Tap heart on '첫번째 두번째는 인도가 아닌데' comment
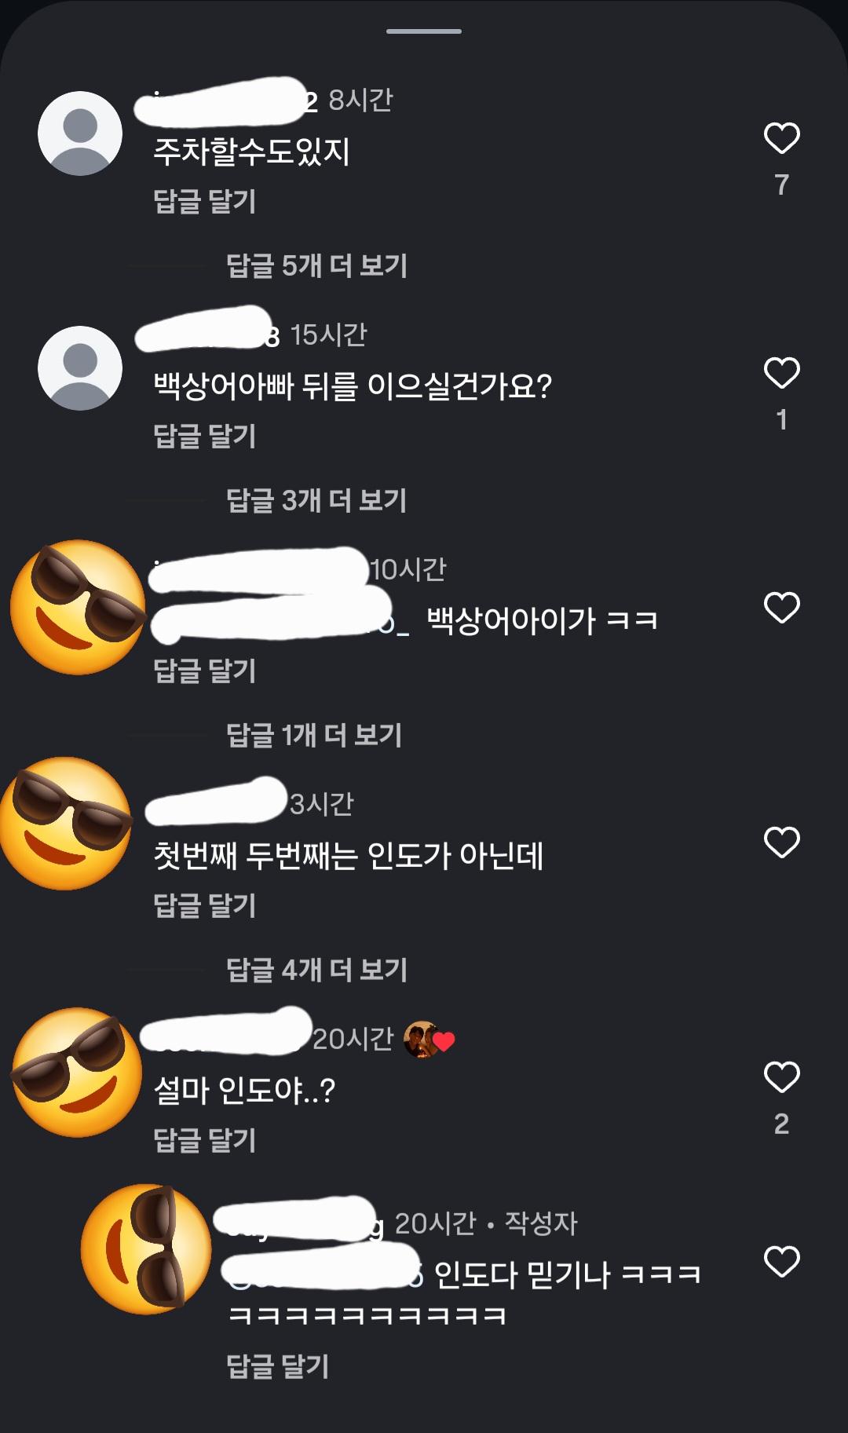Image resolution: width=848 pixels, height=1433 pixels. 781,843
